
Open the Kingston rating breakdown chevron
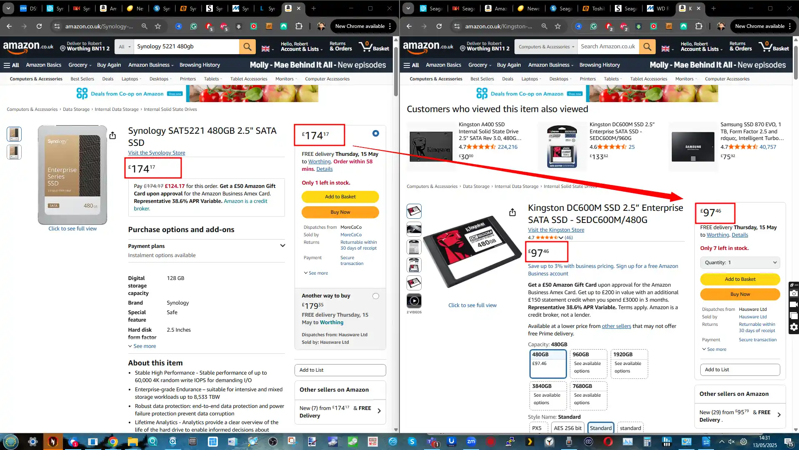[x=561, y=238]
